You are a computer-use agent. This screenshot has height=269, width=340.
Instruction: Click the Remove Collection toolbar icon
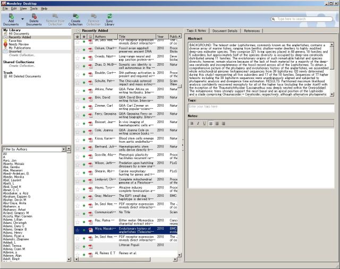(x=93, y=20)
